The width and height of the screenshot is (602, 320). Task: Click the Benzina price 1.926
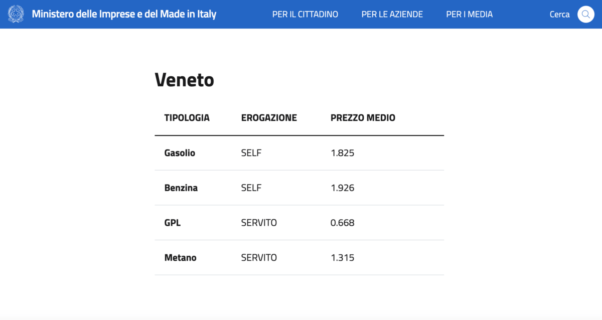pos(342,188)
